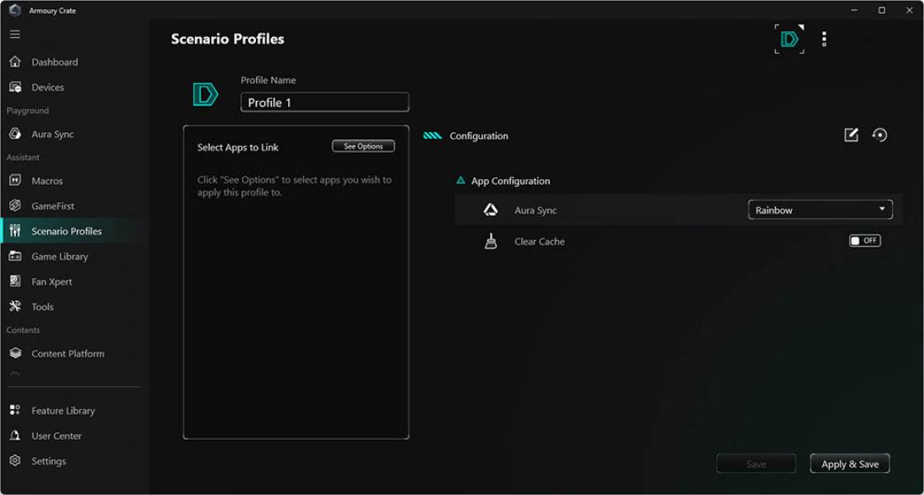This screenshot has width=924, height=495.
Task: Click the Scenario Profiles page title
Action: tap(227, 39)
